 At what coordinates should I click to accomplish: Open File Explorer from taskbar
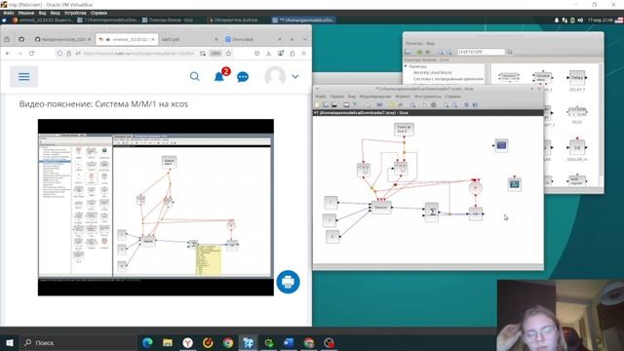click(168, 342)
